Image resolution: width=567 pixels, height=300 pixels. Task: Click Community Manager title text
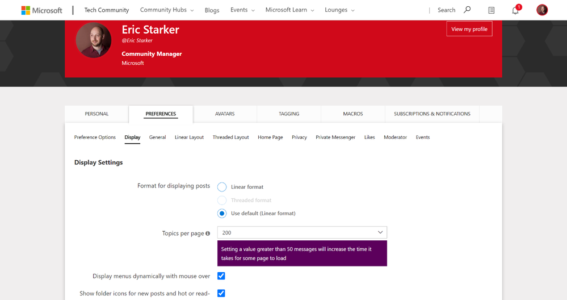[x=152, y=53]
